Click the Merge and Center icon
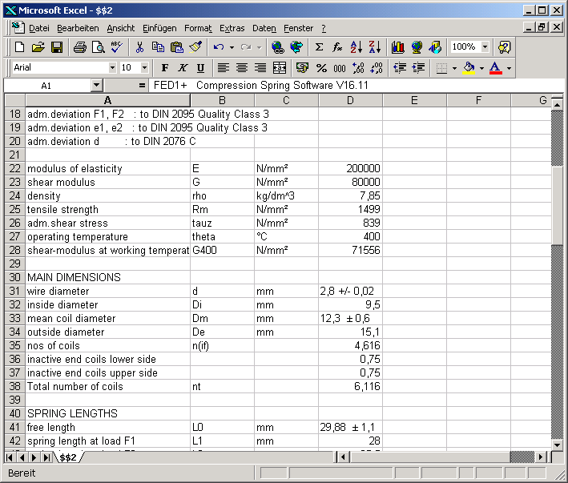The width and height of the screenshot is (568, 483). [279, 68]
